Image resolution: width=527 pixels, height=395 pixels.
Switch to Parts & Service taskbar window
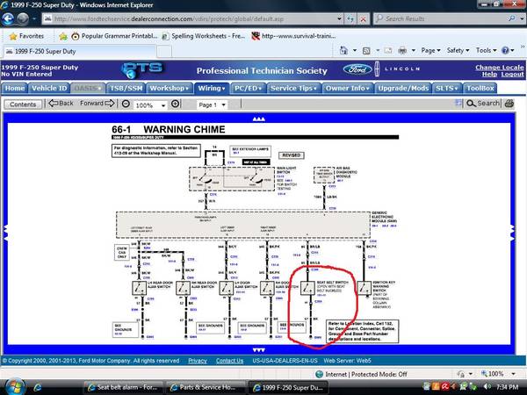point(206,387)
